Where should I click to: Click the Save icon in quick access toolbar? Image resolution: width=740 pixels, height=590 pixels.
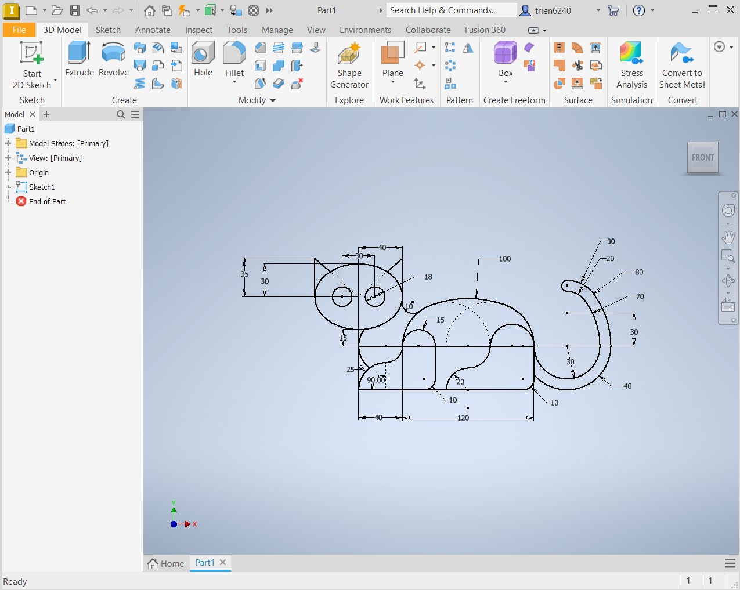coord(75,10)
